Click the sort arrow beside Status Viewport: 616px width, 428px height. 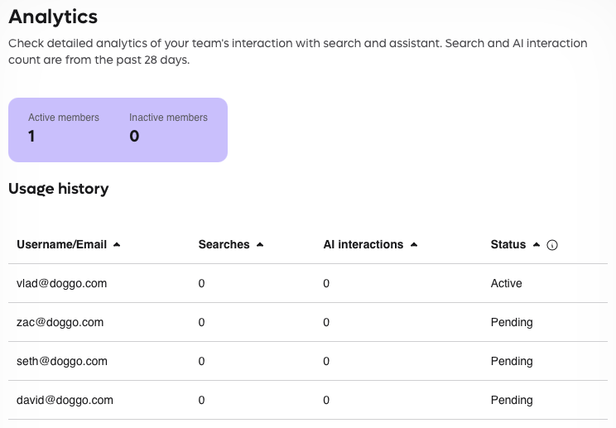coord(537,245)
